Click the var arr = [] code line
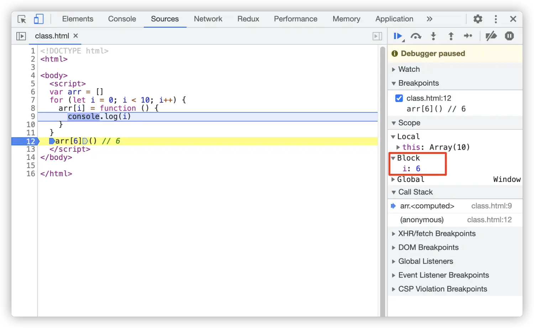 (76, 92)
